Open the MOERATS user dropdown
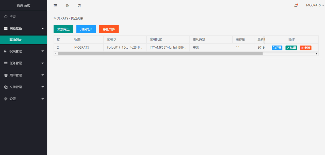This screenshot has width=325, height=155. (315, 5)
